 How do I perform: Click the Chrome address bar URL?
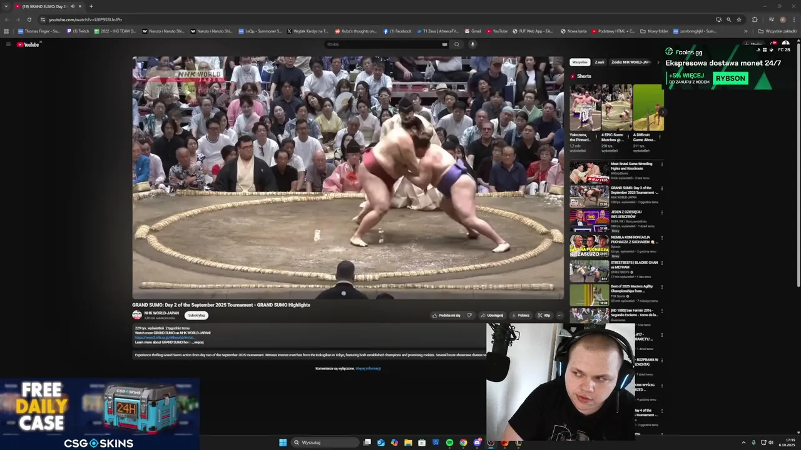point(85,19)
